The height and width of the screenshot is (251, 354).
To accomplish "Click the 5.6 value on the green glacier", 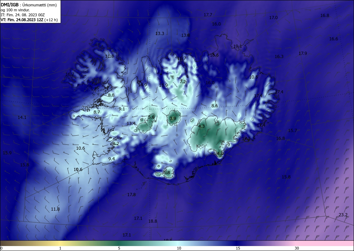I will [x=151, y=117].
